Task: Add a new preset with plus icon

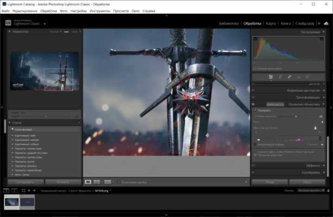Action: coord(79,123)
